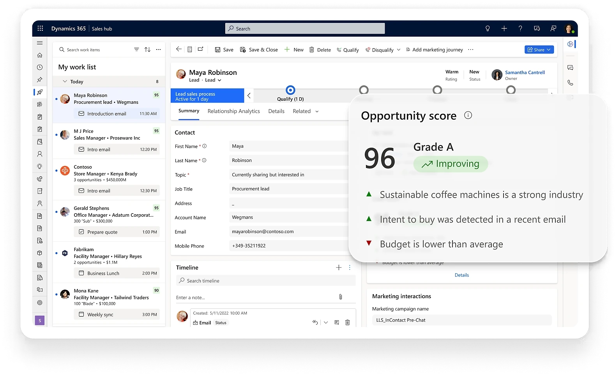Click the sort arrows icon in work list

[x=147, y=50]
